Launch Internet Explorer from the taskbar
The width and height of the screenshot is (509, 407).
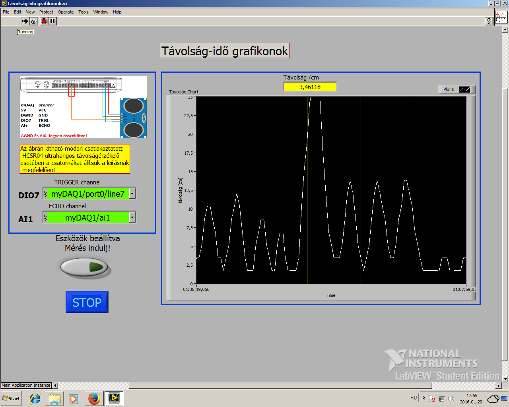pos(35,398)
